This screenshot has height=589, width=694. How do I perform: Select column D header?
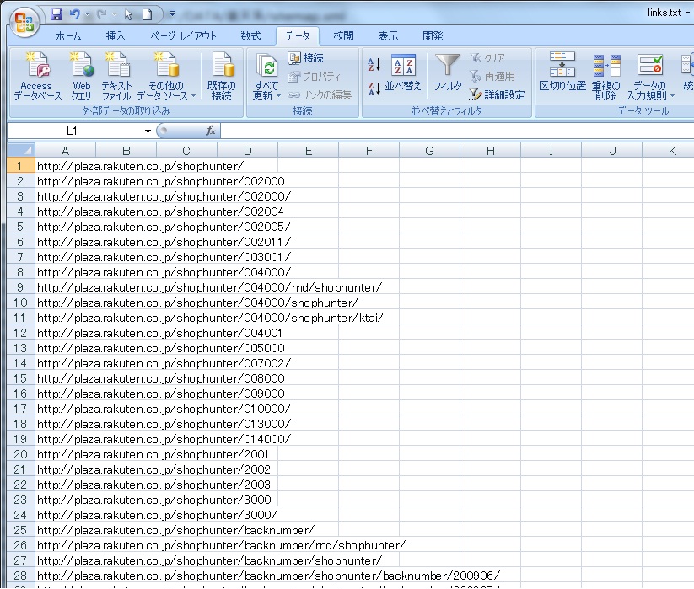click(247, 151)
